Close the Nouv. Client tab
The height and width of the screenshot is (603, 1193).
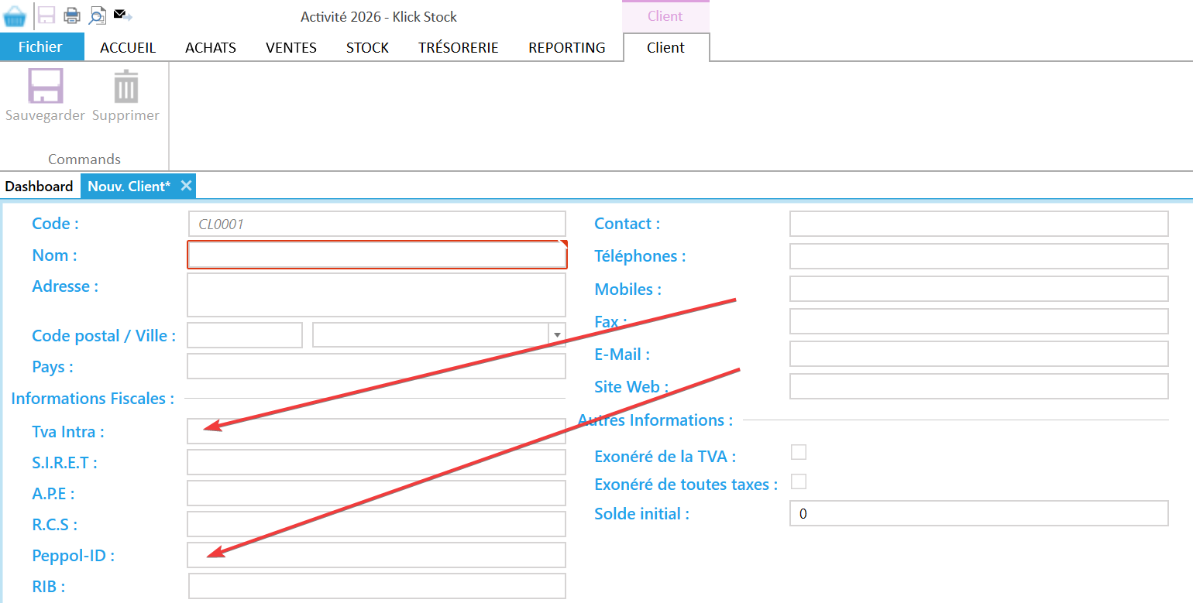pos(186,186)
